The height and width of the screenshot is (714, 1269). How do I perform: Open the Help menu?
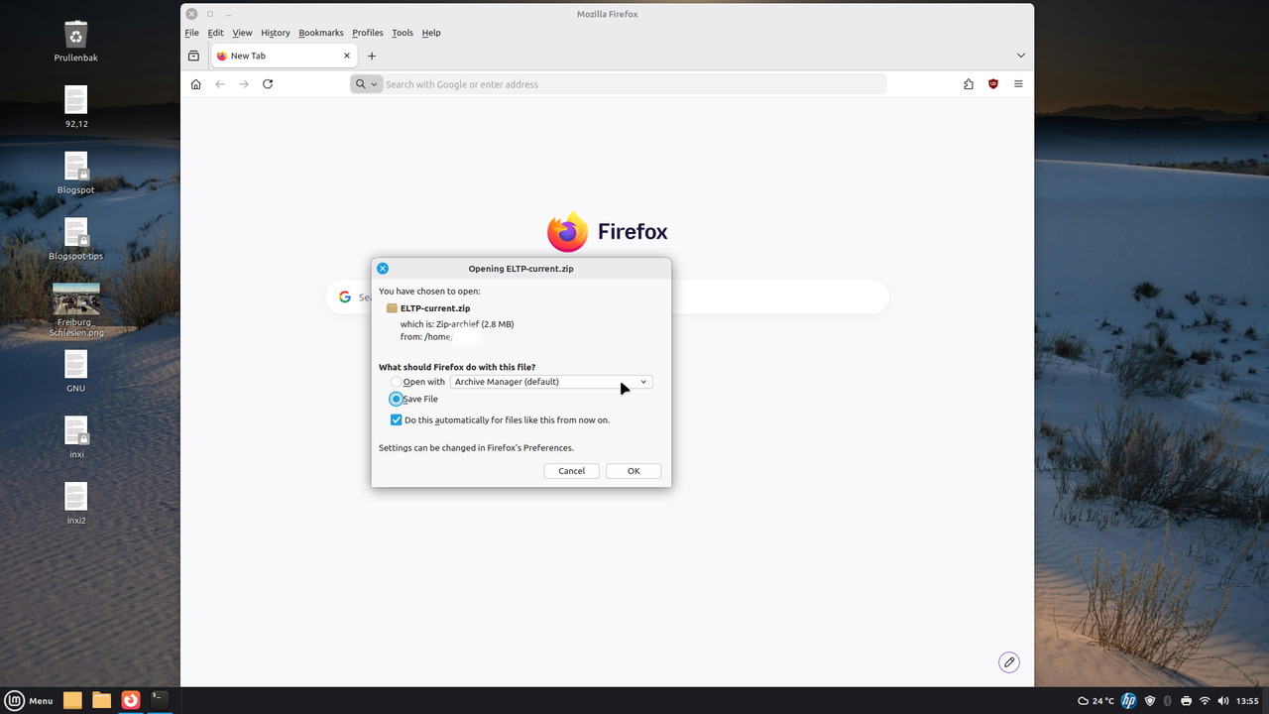pos(431,33)
